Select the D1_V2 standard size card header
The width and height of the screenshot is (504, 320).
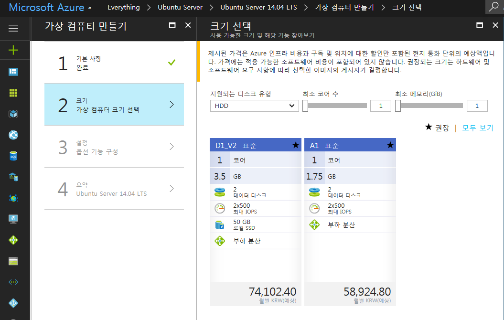pos(256,145)
